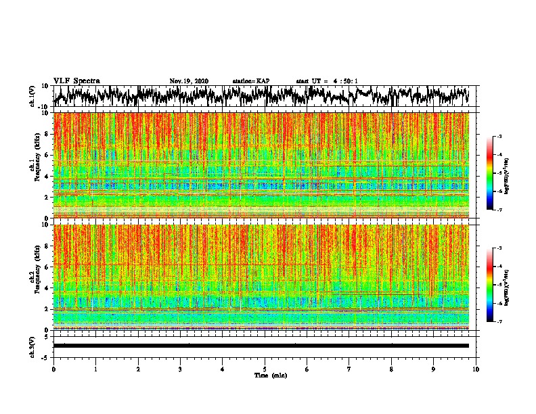Click the ch.2 spectrogram color scale bar

[x=489, y=285]
